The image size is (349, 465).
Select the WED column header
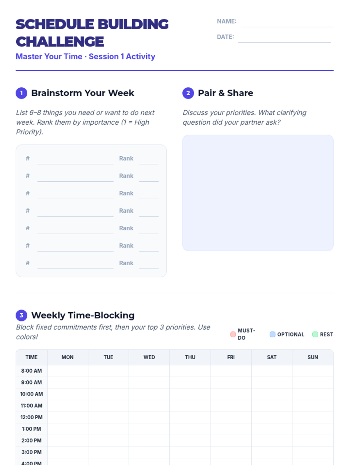pos(149,357)
